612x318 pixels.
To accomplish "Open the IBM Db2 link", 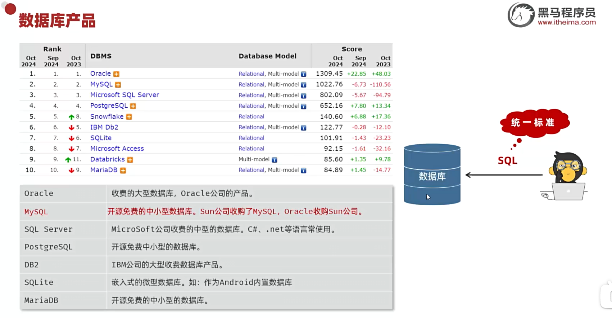I will click(104, 127).
